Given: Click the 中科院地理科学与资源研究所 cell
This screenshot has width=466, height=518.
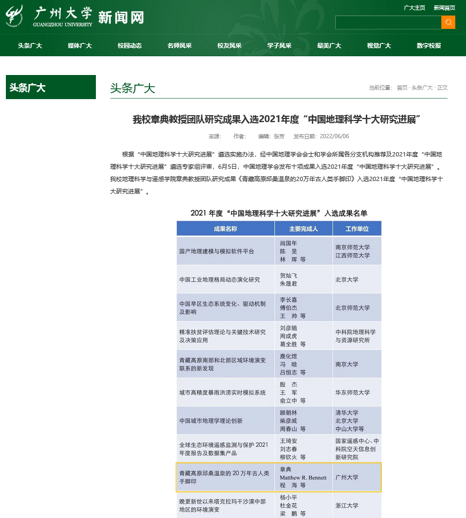Looking at the screenshot, I should (357, 336).
